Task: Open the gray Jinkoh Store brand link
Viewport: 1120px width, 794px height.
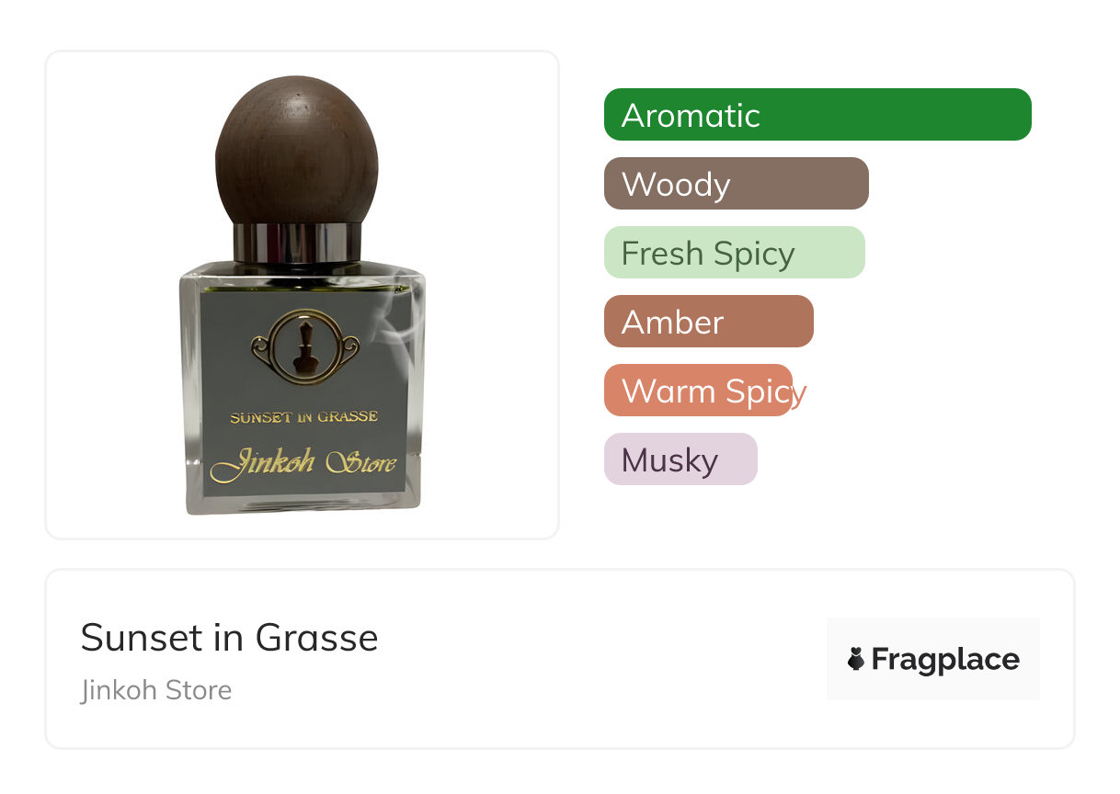Action: [x=156, y=690]
